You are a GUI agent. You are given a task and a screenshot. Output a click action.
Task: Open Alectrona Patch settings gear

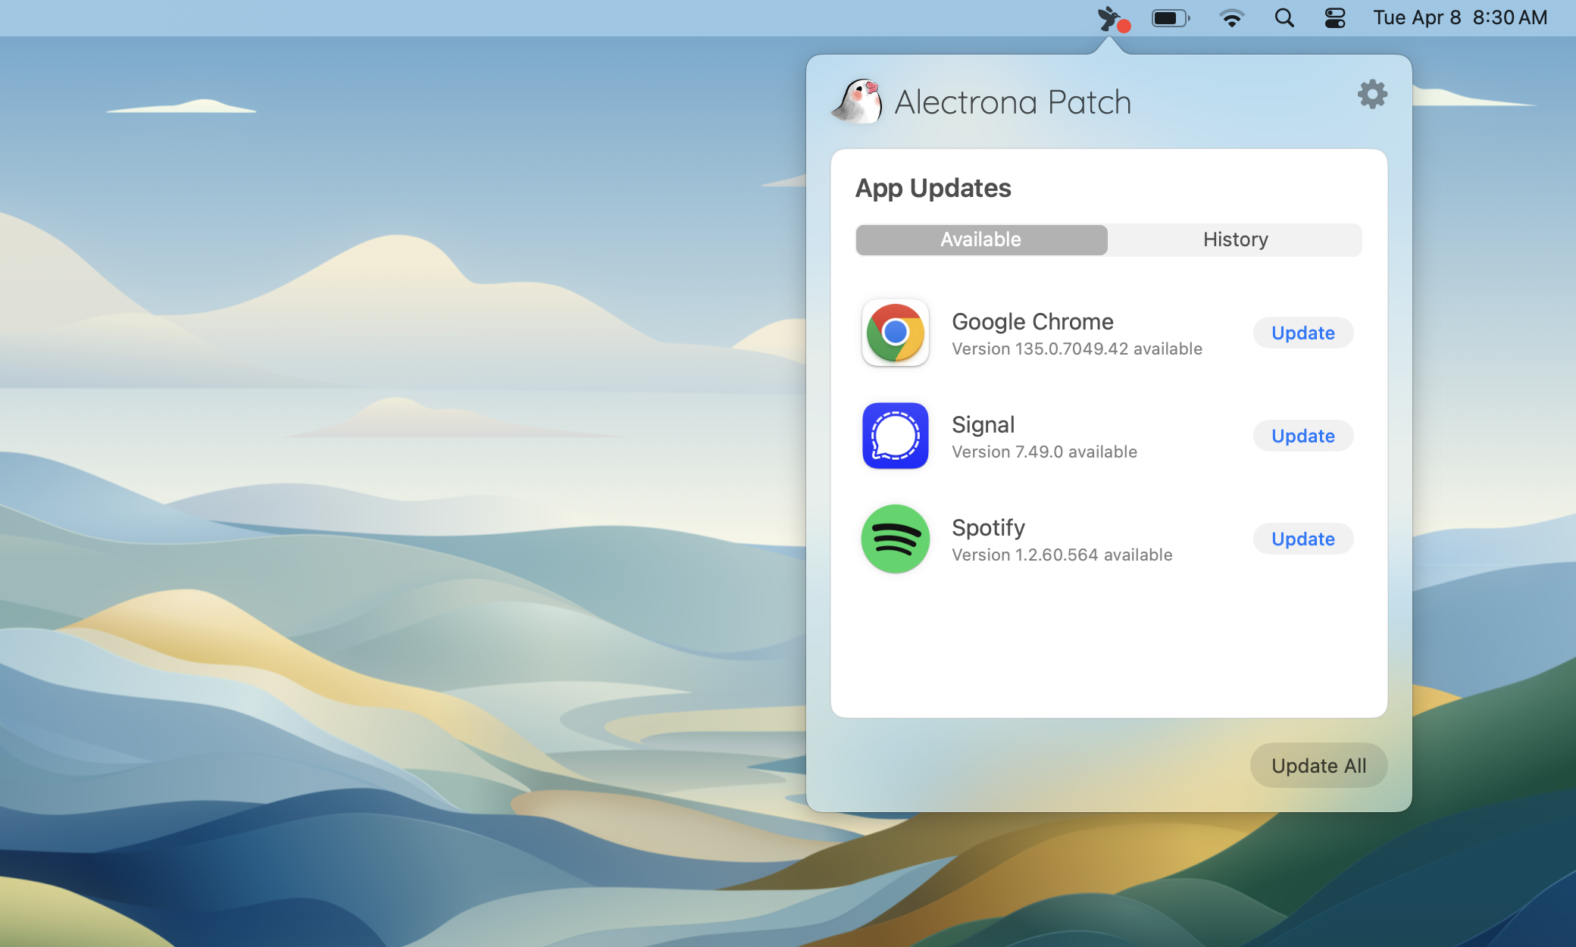1372,94
